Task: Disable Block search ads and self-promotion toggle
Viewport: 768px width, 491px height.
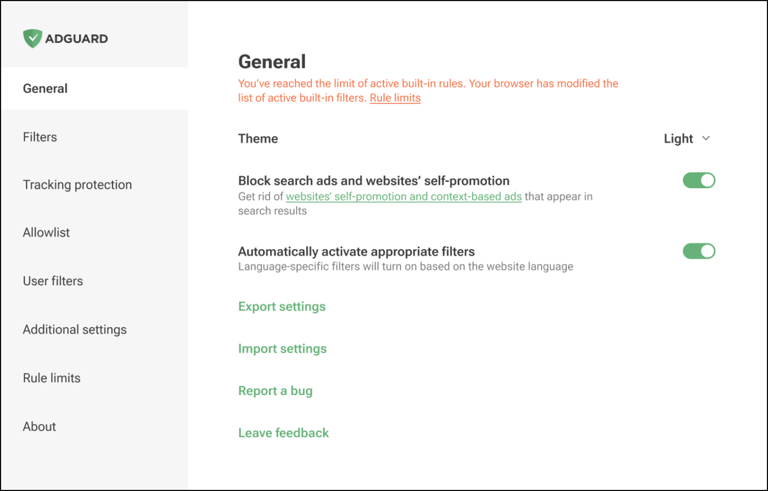Action: (x=699, y=181)
